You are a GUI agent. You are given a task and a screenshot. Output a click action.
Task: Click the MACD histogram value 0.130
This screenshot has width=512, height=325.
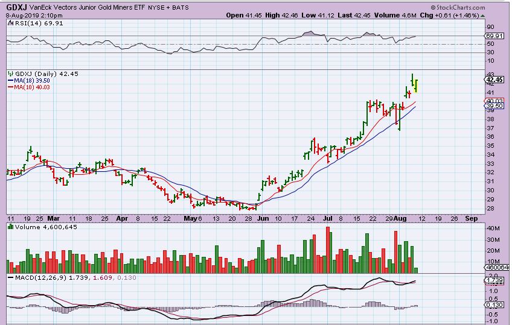pos(127,278)
